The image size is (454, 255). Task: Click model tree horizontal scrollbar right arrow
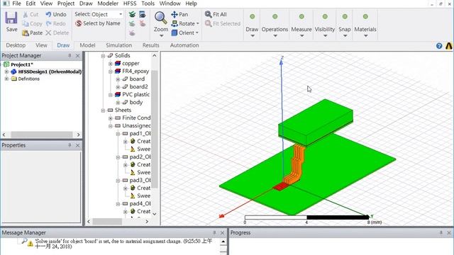point(147,222)
